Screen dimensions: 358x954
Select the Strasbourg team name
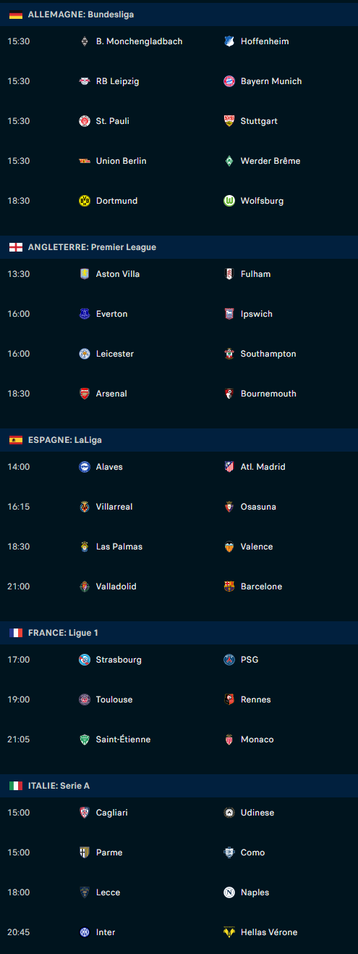(119, 660)
